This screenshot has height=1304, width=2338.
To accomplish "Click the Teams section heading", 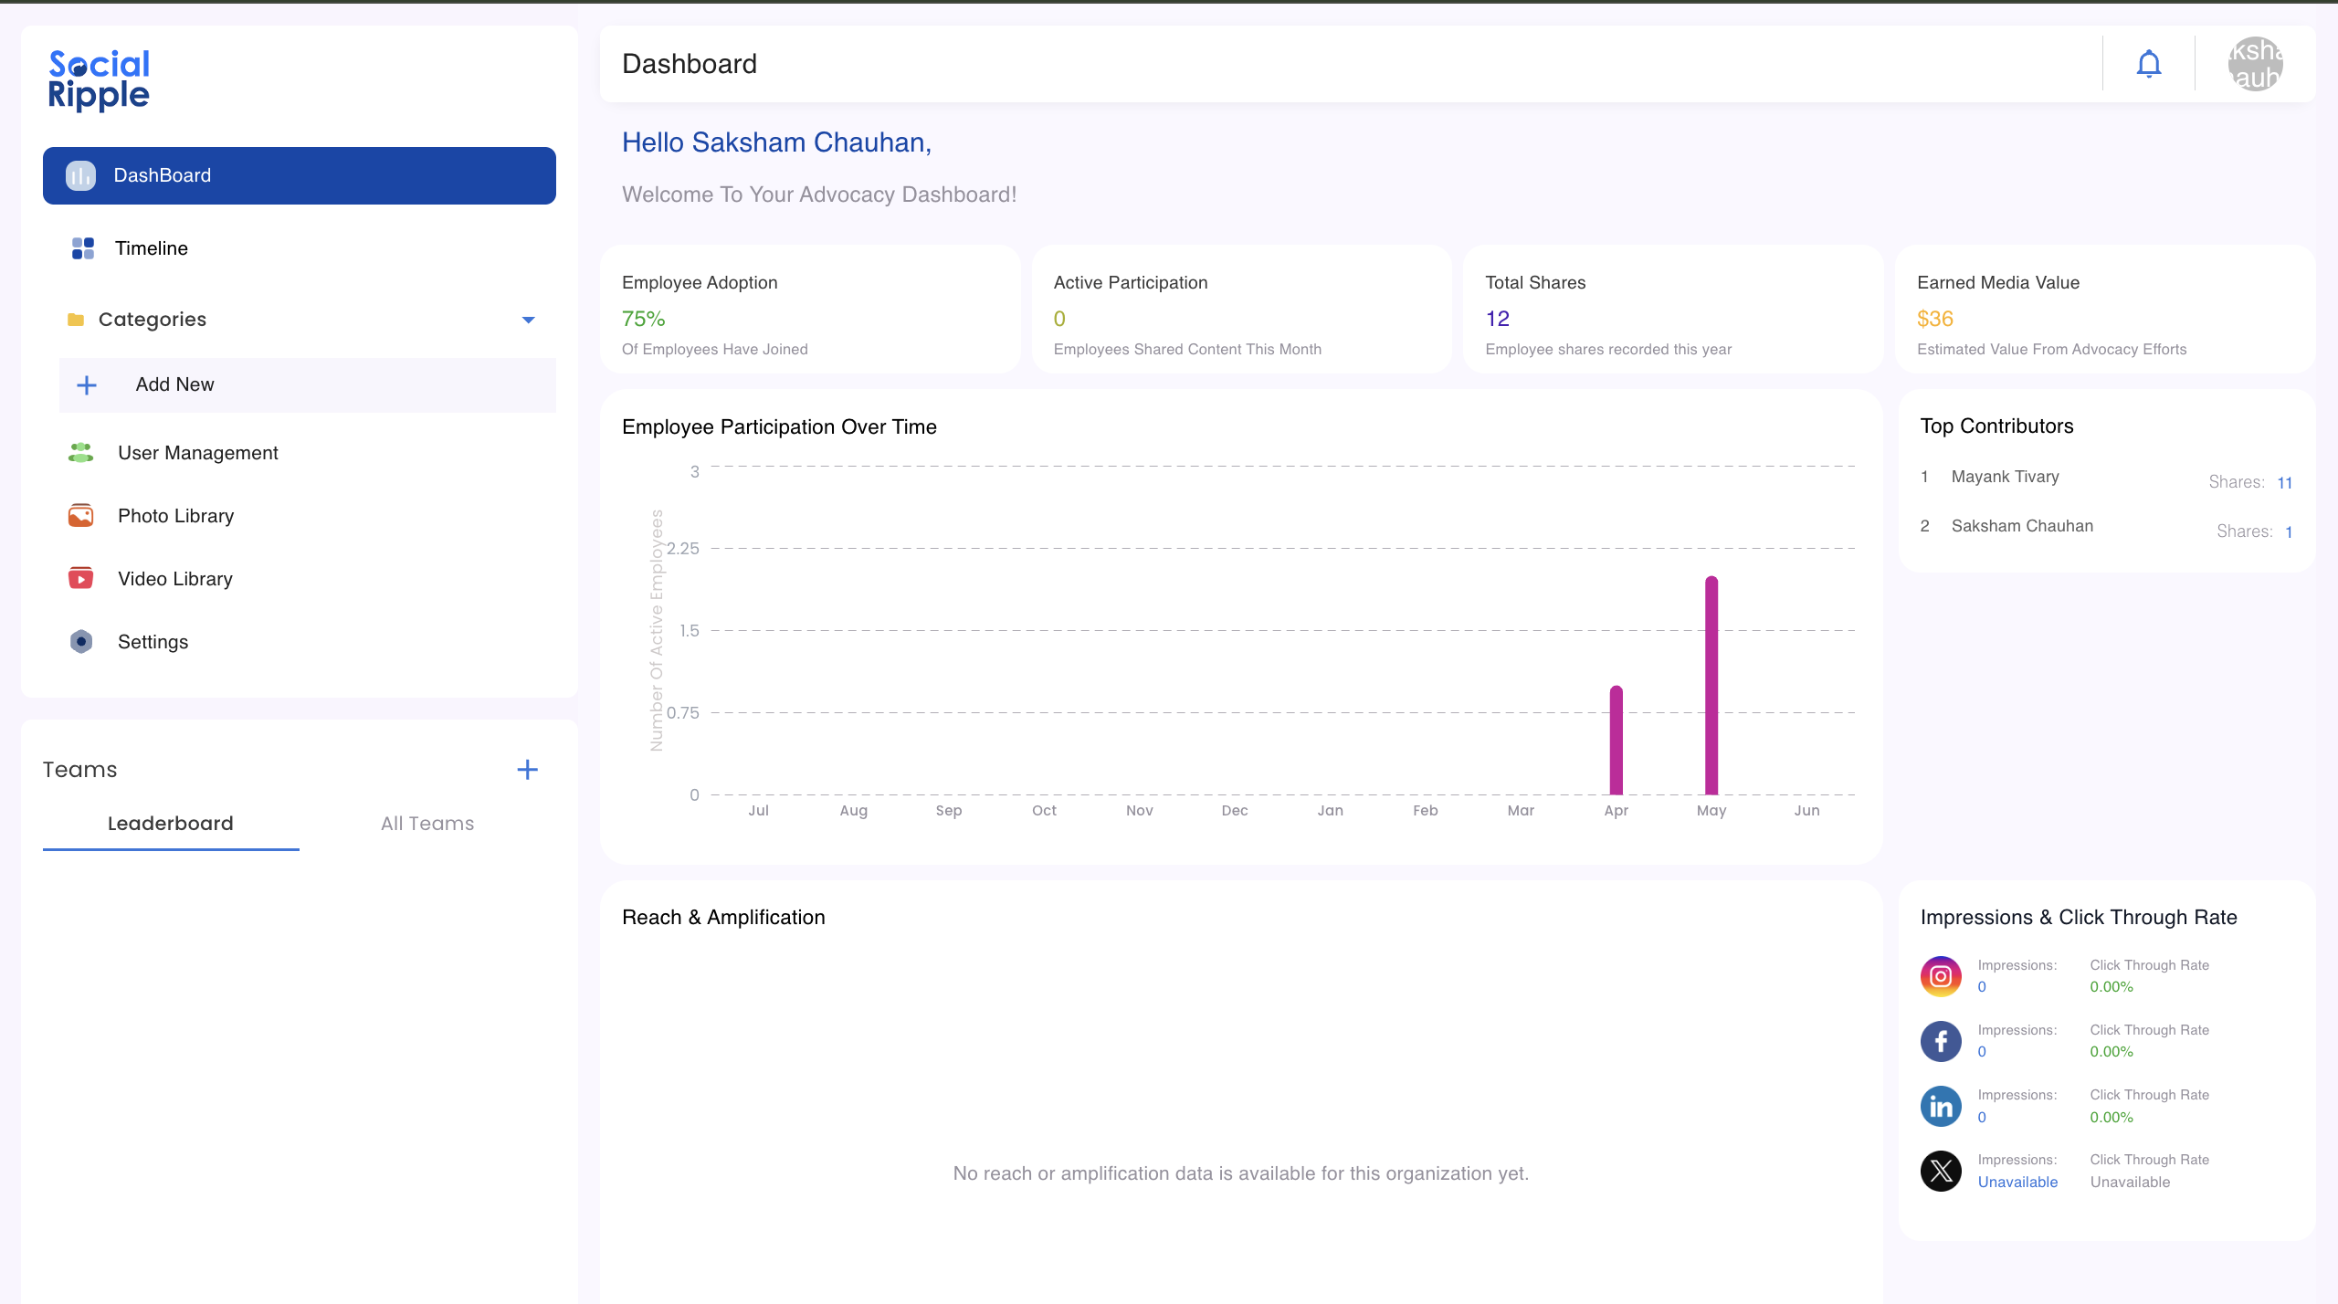I will click(x=80, y=770).
